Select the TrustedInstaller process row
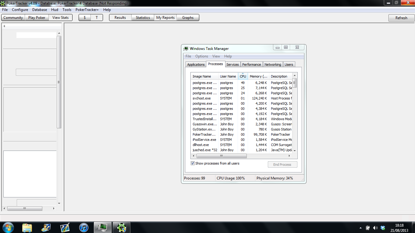 click(242, 119)
